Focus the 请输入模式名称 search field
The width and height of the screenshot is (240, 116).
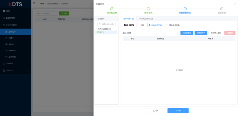tap(106, 24)
